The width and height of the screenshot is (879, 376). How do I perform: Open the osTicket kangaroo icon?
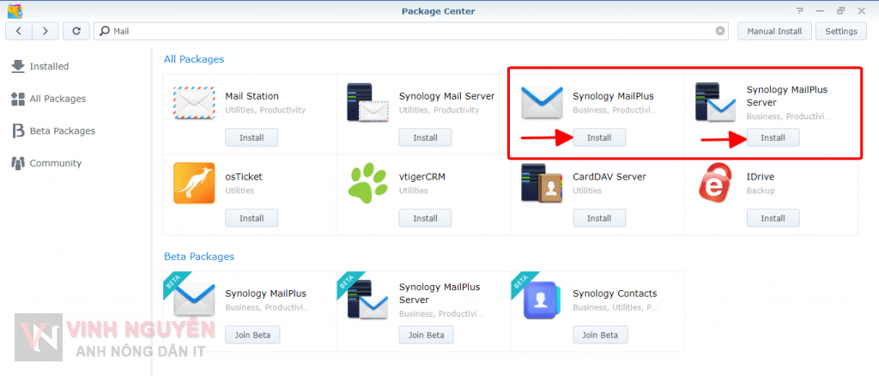click(194, 183)
